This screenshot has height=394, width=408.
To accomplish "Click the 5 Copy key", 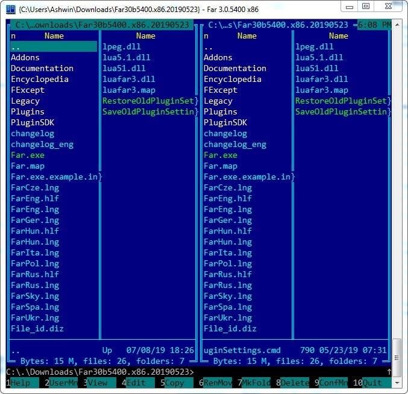I will click(x=177, y=383).
